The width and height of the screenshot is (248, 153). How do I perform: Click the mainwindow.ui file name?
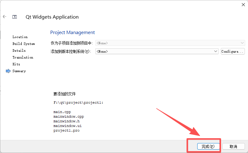pos(67,126)
